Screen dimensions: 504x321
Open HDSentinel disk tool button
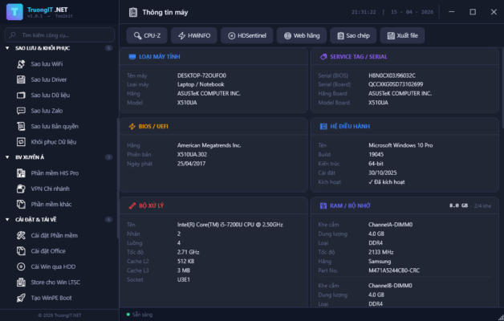point(246,36)
